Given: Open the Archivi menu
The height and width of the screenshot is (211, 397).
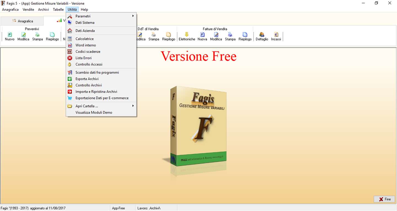Looking at the screenshot, I should point(44,9).
